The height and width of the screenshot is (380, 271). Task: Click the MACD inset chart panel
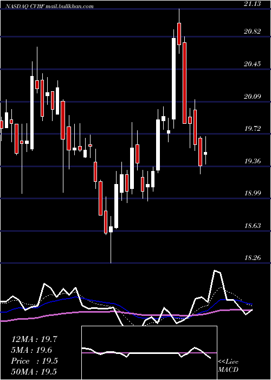point(149,353)
